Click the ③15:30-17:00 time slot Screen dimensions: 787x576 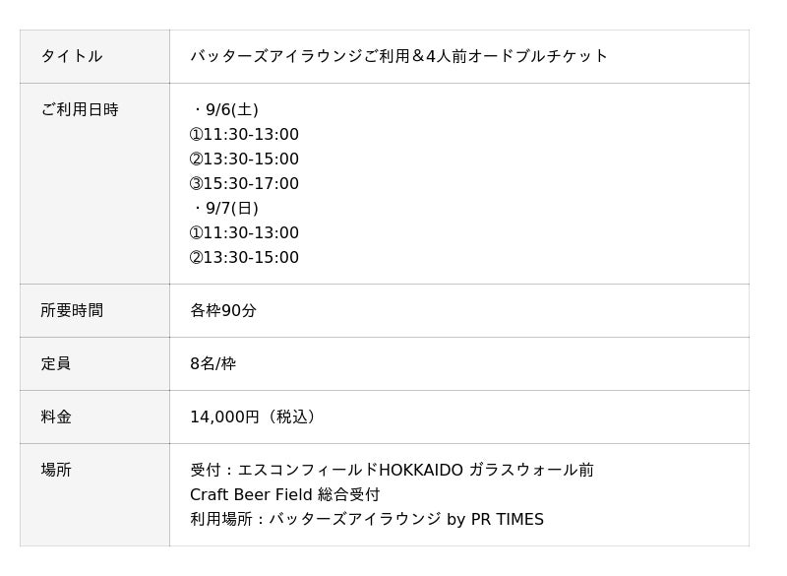(244, 183)
